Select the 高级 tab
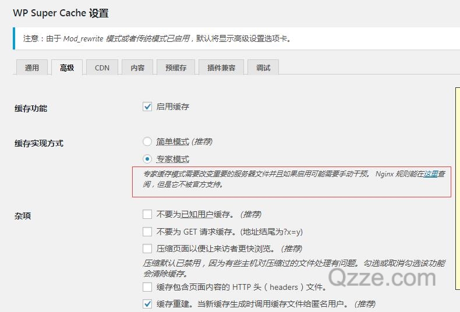The height and width of the screenshot is (312, 460). tap(67, 68)
